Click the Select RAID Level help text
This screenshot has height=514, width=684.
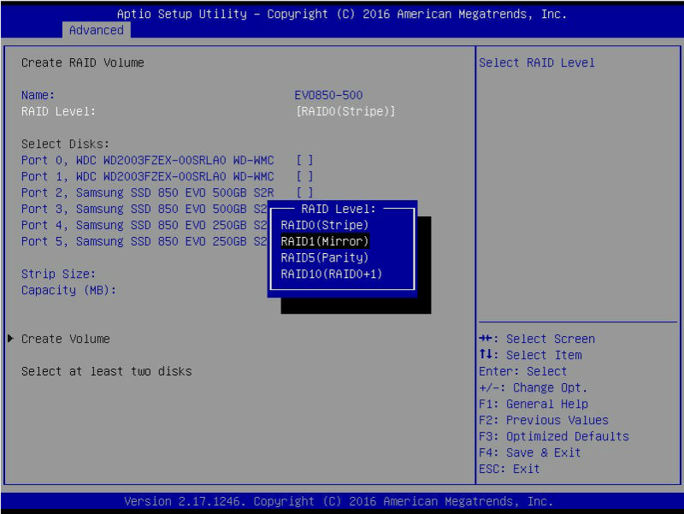[x=537, y=62]
